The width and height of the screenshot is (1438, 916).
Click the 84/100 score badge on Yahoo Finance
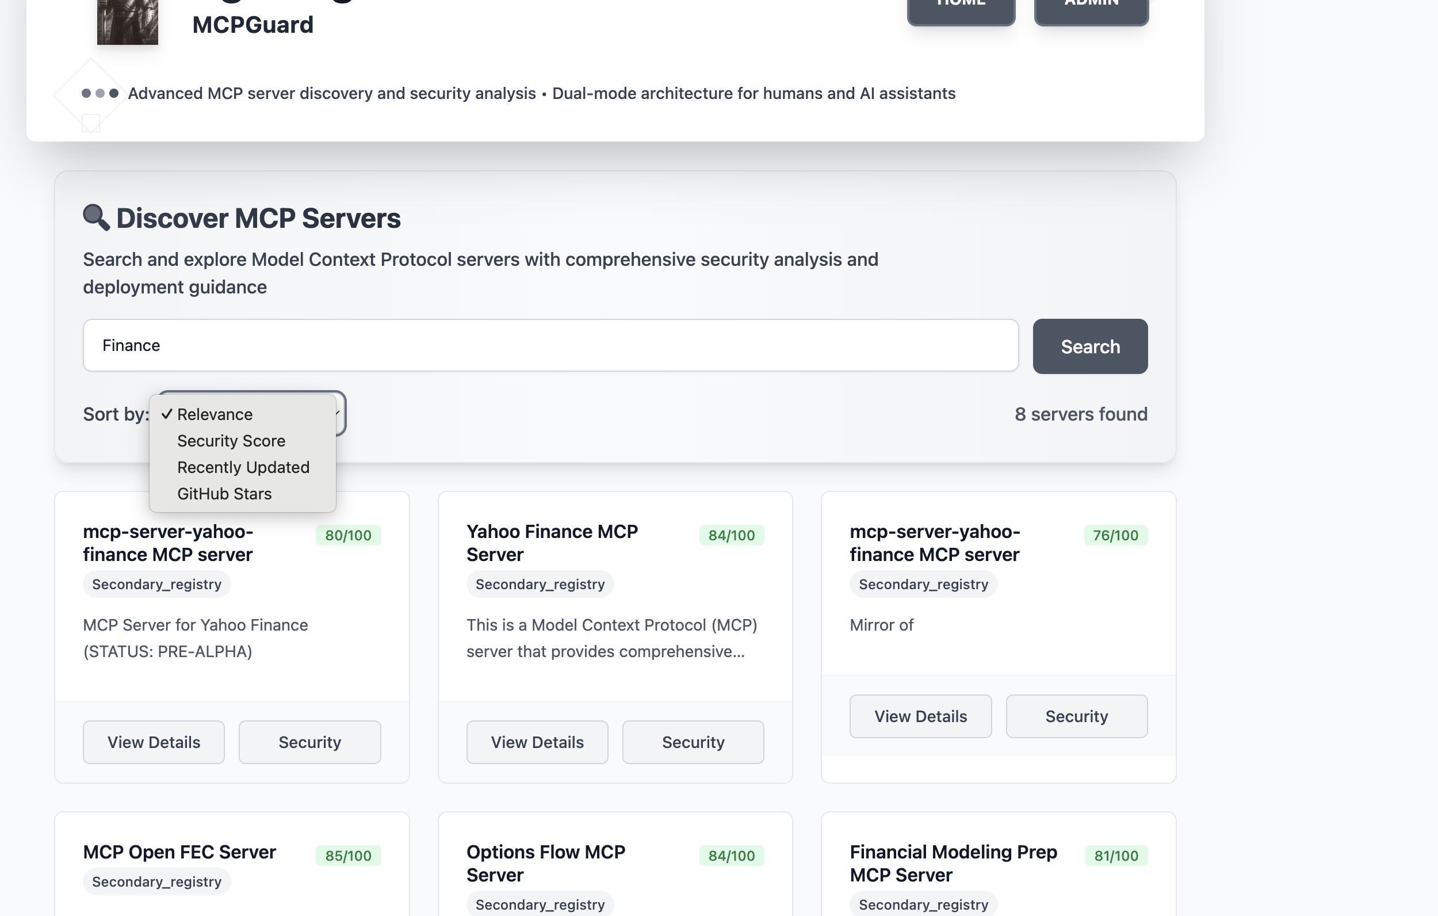point(731,535)
